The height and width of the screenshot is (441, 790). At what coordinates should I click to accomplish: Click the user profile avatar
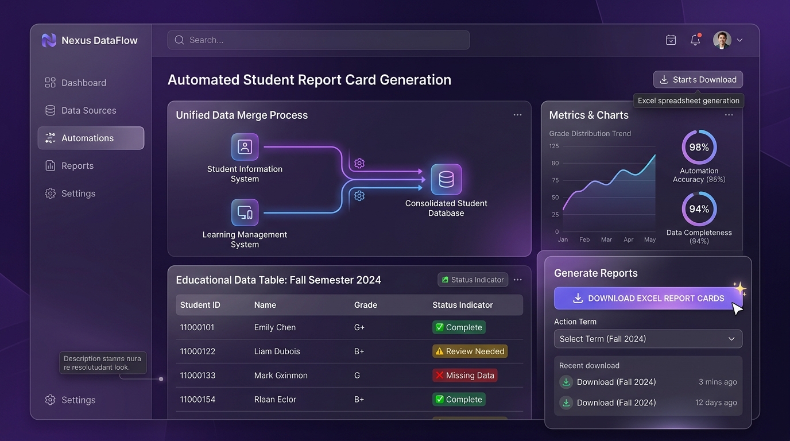point(722,40)
